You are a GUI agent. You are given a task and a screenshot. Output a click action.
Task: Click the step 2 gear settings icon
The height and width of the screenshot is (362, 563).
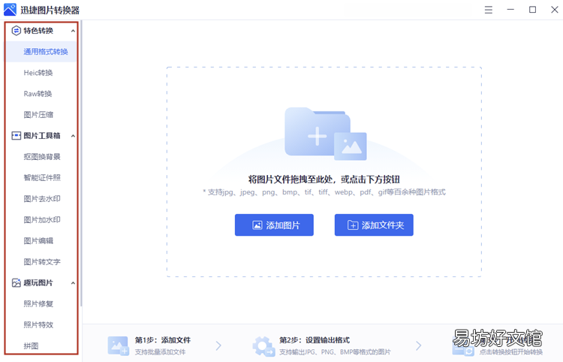[x=263, y=346]
